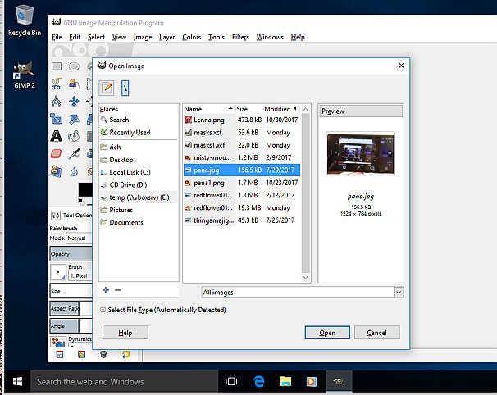Click the black foreground color swatch
This screenshot has height=395, width=497.
84,191
